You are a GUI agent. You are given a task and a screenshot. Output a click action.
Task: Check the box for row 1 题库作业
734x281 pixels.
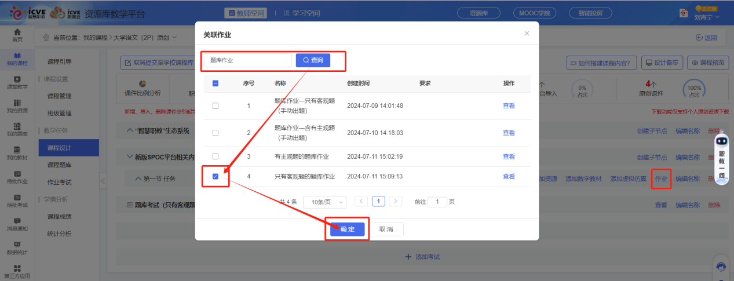pos(216,106)
